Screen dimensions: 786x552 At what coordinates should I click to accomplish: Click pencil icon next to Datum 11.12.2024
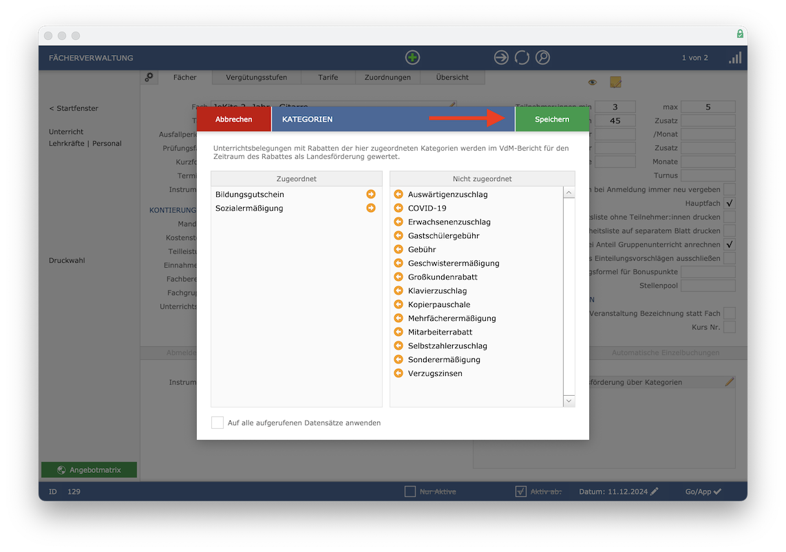tap(654, 492)
